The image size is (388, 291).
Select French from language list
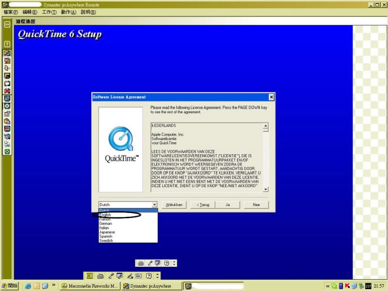[128, 219]
